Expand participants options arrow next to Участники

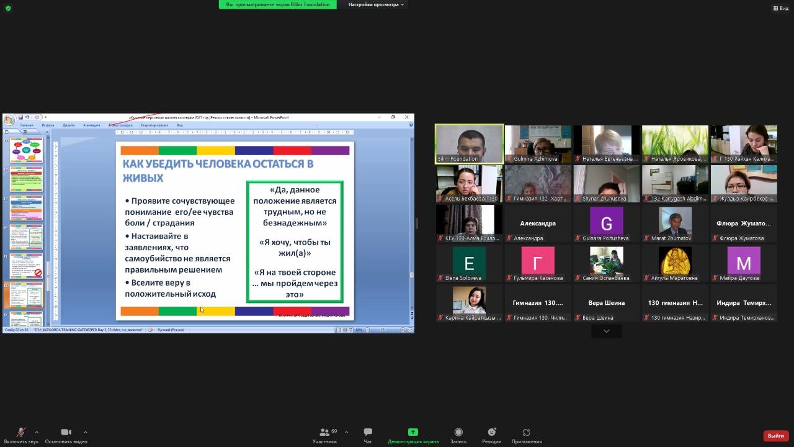(x=346, y=432)
